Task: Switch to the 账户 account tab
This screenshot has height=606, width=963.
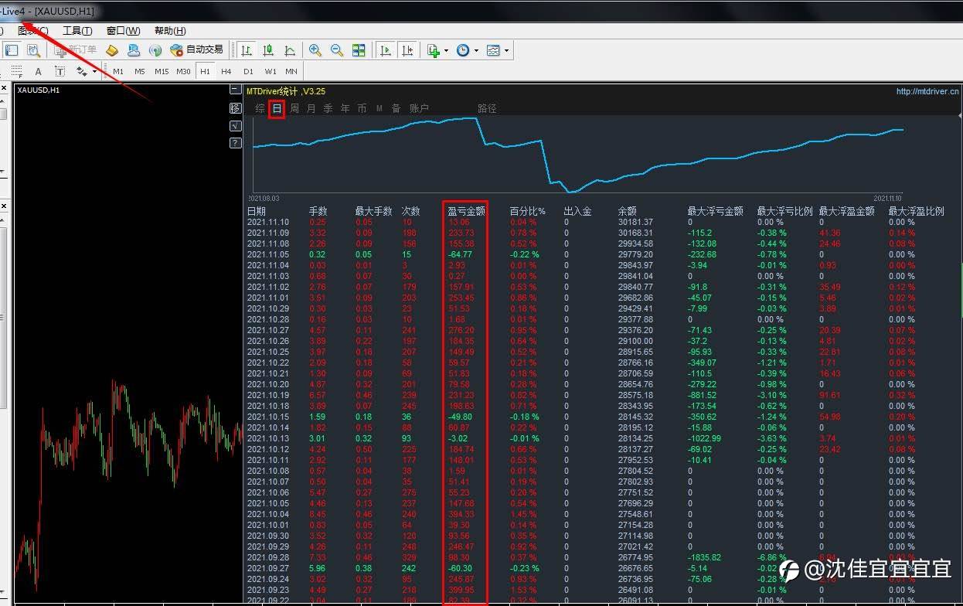Action: click(x=419, y=109)
